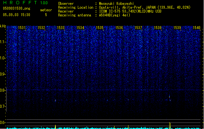The height and width of the screenshot is (129, 204).
Task: Select observer name Masayuki Kobayashi
Action: click(x=116, y=4)
